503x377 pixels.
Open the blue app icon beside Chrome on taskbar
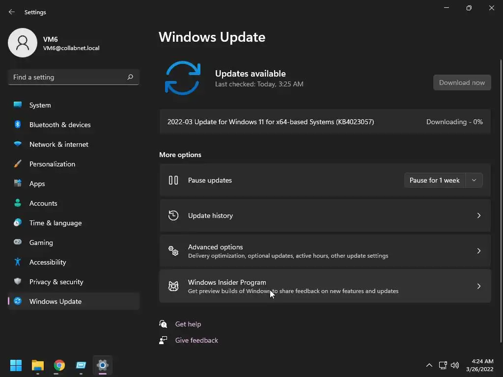[x=81, y=365]
